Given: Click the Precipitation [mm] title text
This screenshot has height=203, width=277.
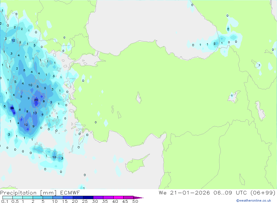Looking at the screenshot, I should click(28, 193).
